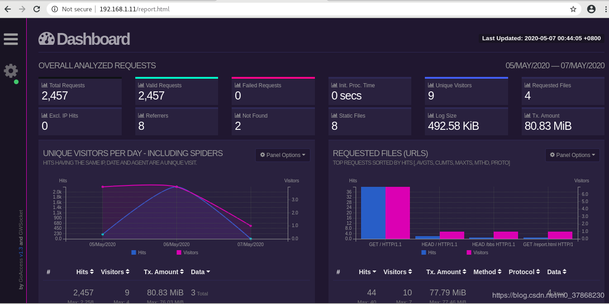This screenshot has height=304, width=609.
Task: Bookmark this page with star icon
Action: (x=573, y=9)
